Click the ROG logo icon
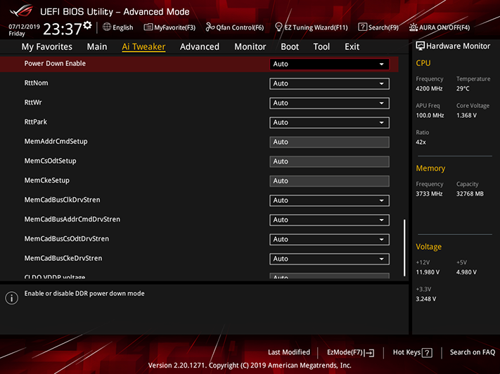The width and height of the screenshot is (500, 374). [22, 11]
